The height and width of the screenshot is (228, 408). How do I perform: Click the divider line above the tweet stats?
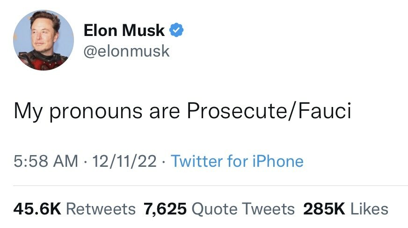[x=204, y=186]
